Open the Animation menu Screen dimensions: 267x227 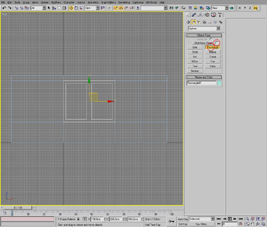click(x=93, y=2)
